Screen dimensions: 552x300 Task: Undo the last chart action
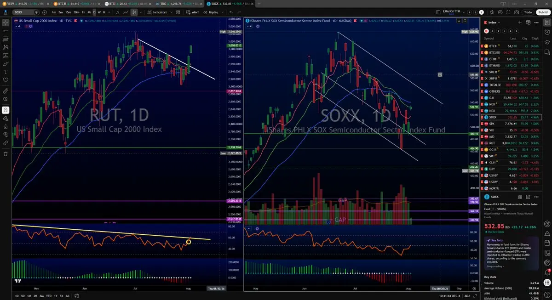pos(231,12)
